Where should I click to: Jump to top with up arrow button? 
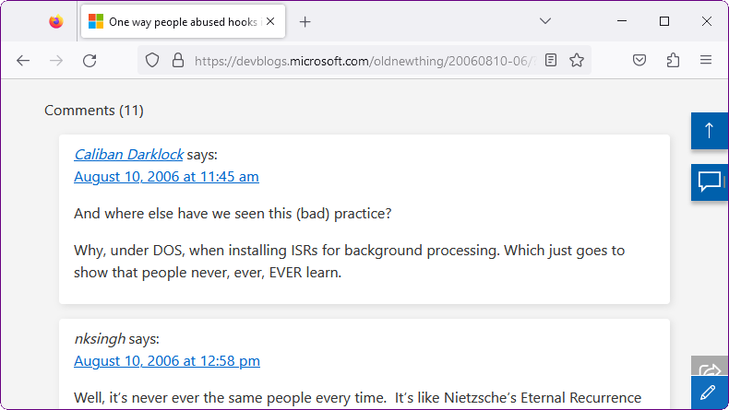tap(710, 131)
